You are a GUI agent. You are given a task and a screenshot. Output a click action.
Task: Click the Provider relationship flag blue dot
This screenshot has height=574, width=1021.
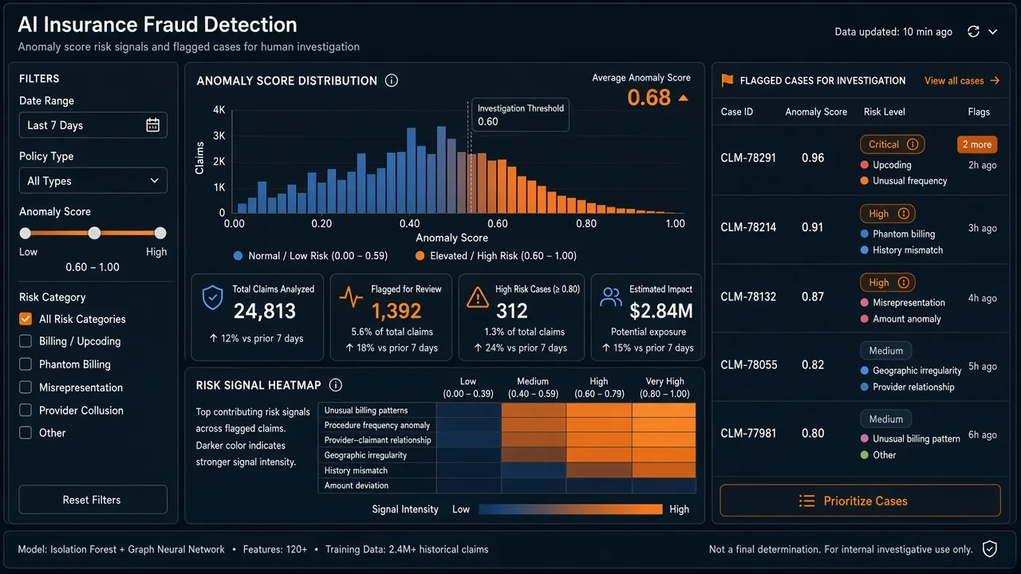(865, 387)
